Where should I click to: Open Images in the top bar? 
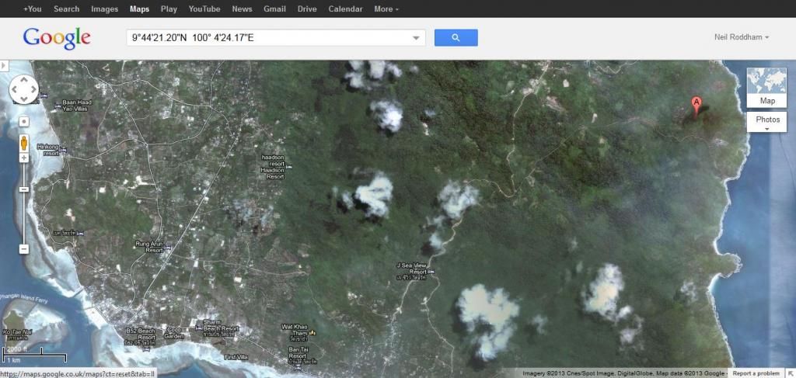(105, 9)
